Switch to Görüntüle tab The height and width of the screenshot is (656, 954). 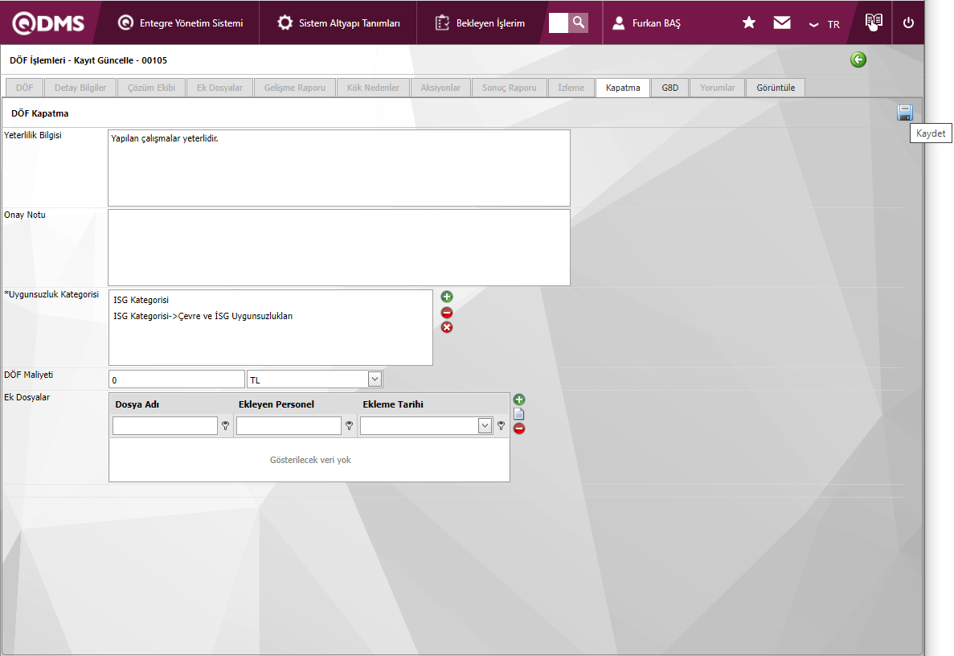tap(776, 88)
